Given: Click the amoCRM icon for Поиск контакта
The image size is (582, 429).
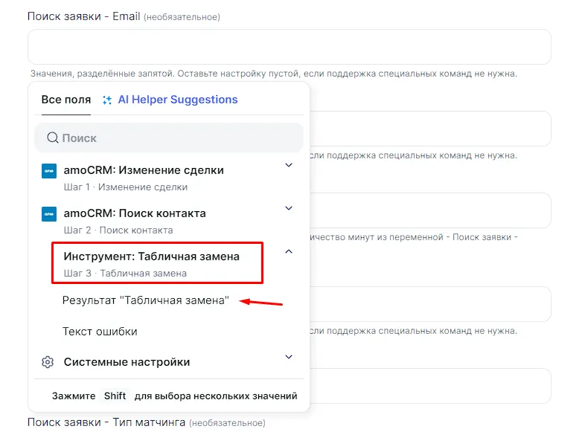Looking at the screenshot, I should tap(49, 214).
